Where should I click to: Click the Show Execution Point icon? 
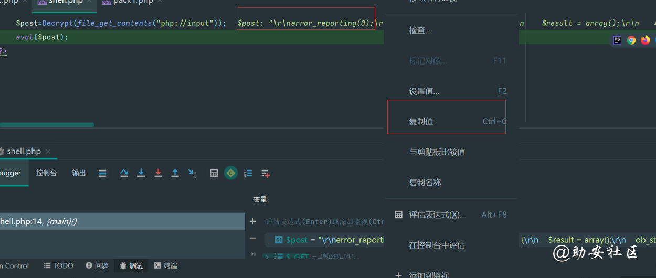pyautogui.click(x=102, y=173)
